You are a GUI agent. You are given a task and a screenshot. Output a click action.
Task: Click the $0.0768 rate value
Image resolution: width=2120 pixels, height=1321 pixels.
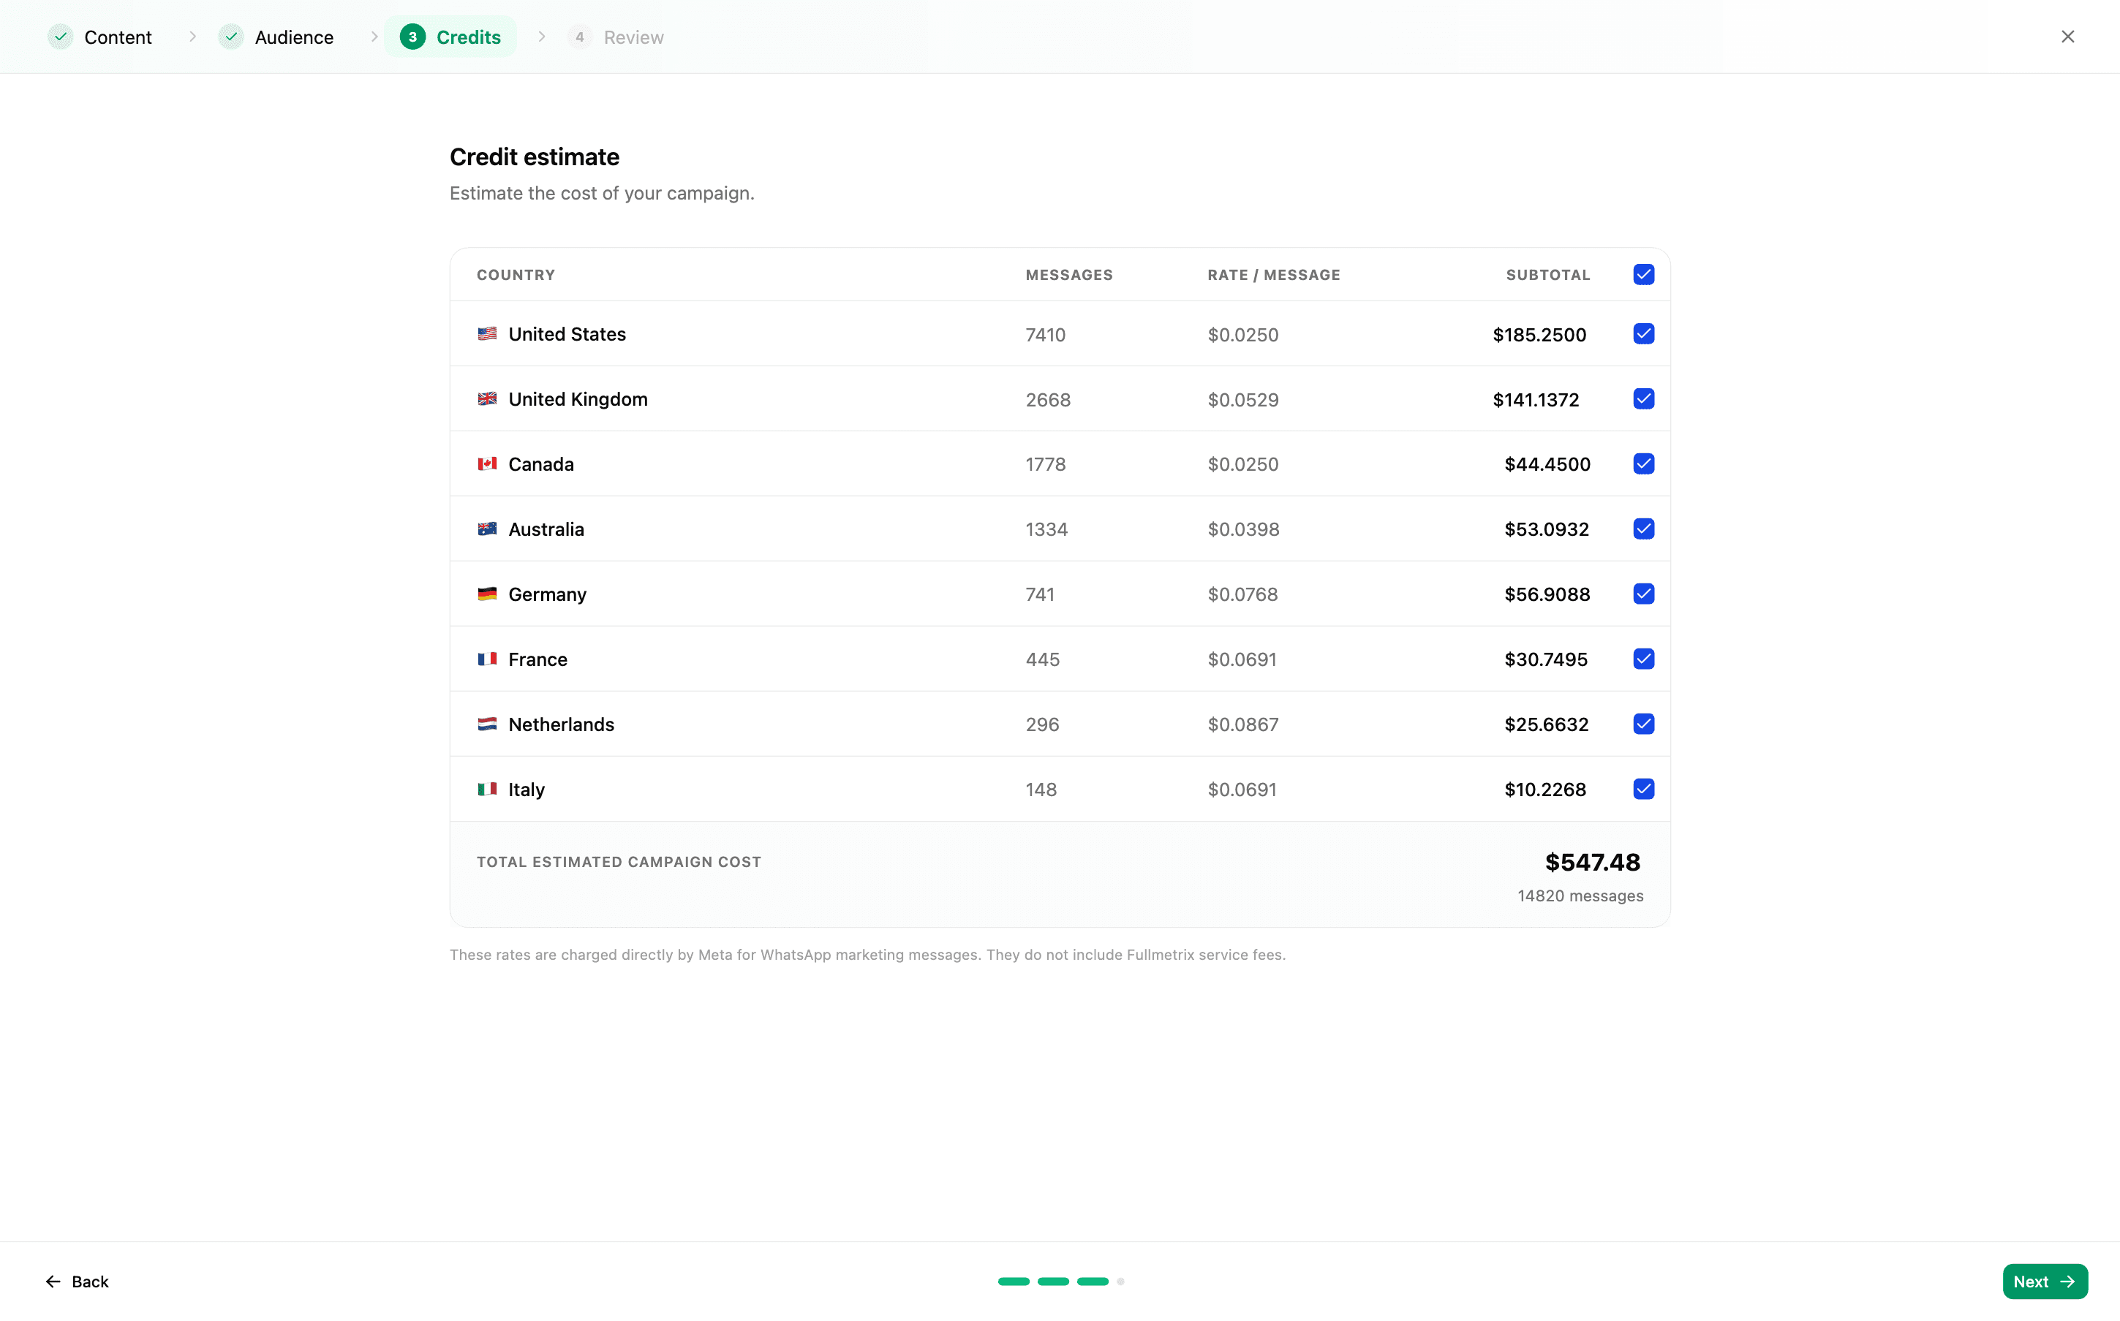click(x=1242, y=595)
